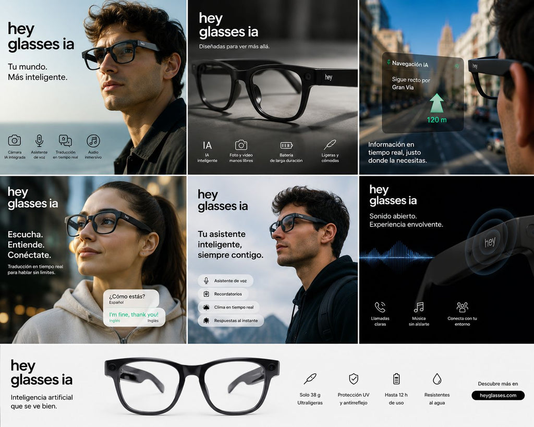Viewport: 534px width, 427px height.
Task: Click the feather icon above "Solo 38 g Ultraligeras"
Action: 310,379
